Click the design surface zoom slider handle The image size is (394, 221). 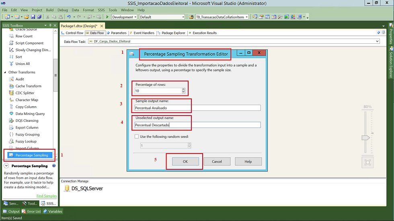365,138
